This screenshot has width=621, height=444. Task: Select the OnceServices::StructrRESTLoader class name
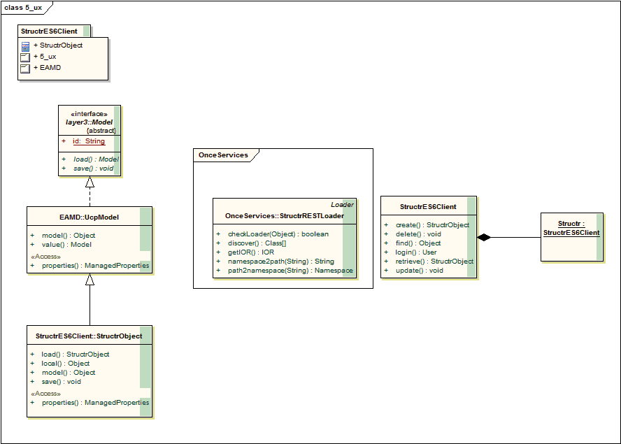[284, 216]
